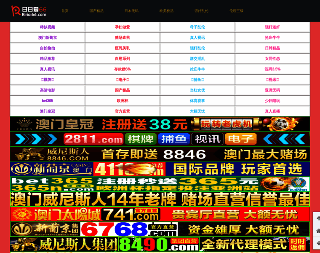
Task: Click the 澳门皇冠 text link in table
Action: pyautogui.click(x=47, y=111)
